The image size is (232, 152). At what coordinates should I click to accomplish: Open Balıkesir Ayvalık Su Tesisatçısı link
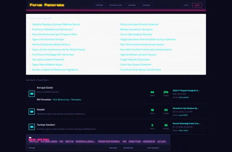point(136,29)
